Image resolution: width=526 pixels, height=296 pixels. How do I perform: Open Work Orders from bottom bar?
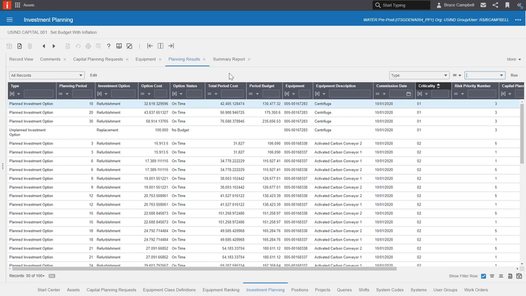[476, 290]
